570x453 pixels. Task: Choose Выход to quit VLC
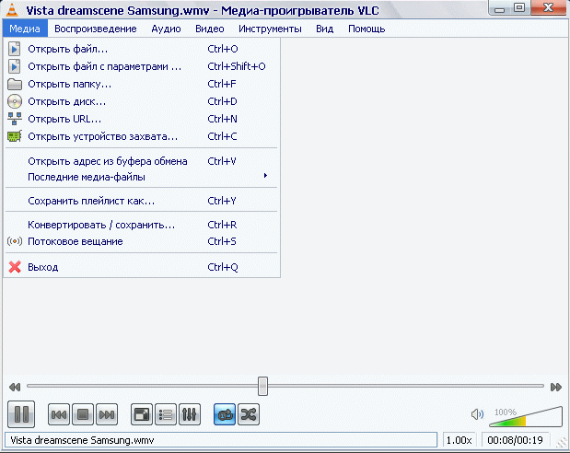142,267
